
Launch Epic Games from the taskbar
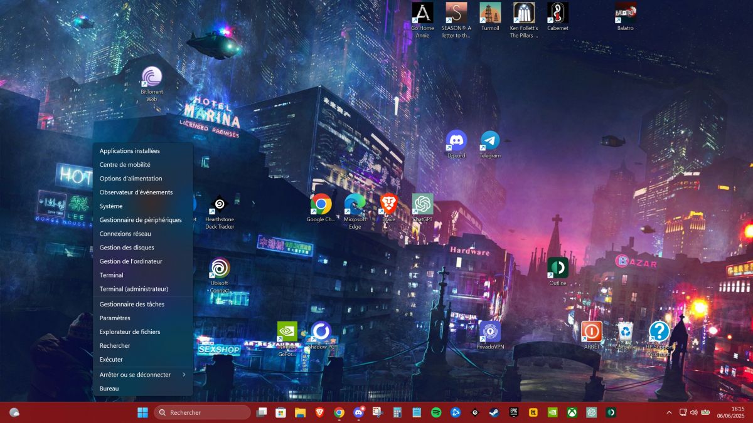coord(514,412)
